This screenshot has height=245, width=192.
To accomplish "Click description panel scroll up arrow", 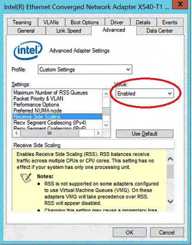I will tap(170, 159).
